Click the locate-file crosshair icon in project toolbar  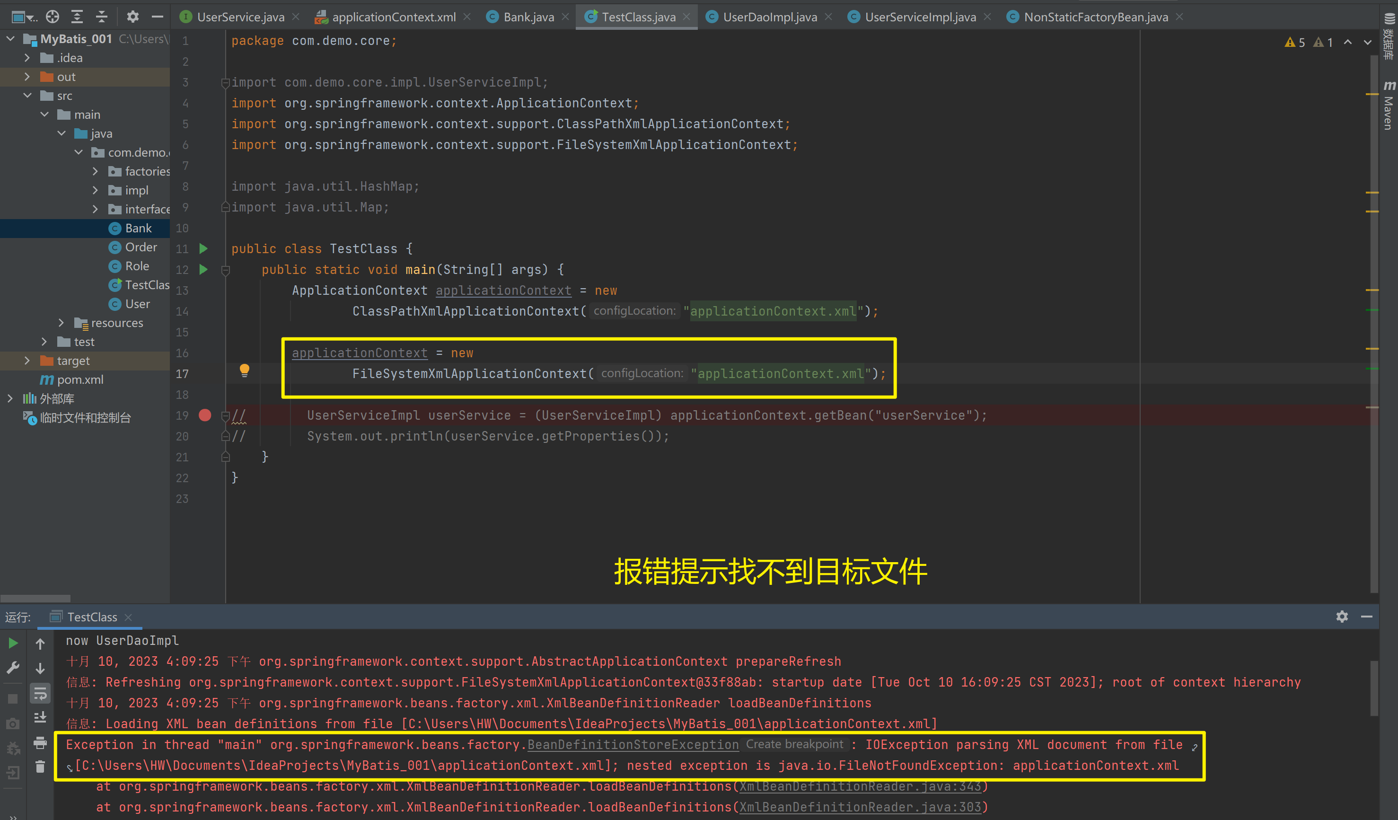coord(52,17)
